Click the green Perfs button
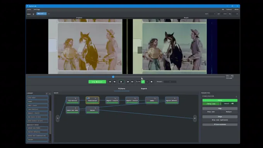263x148 pixels. [x=220, y=100]
